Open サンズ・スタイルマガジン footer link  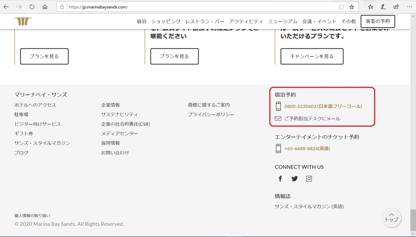click(42, 143)
